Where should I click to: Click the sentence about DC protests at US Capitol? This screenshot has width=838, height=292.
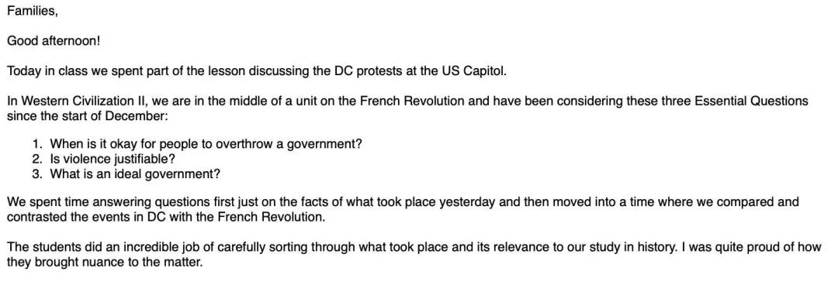pos(257,71)
